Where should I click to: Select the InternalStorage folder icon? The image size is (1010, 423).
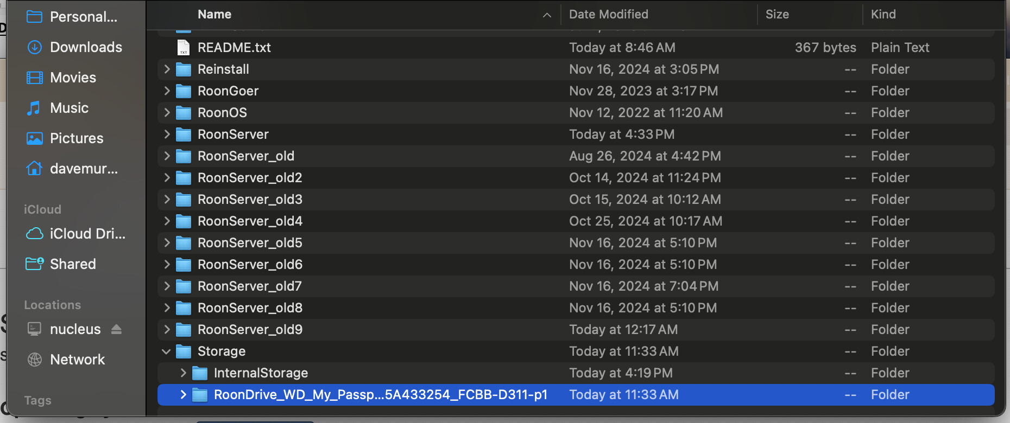coord(200,373)
